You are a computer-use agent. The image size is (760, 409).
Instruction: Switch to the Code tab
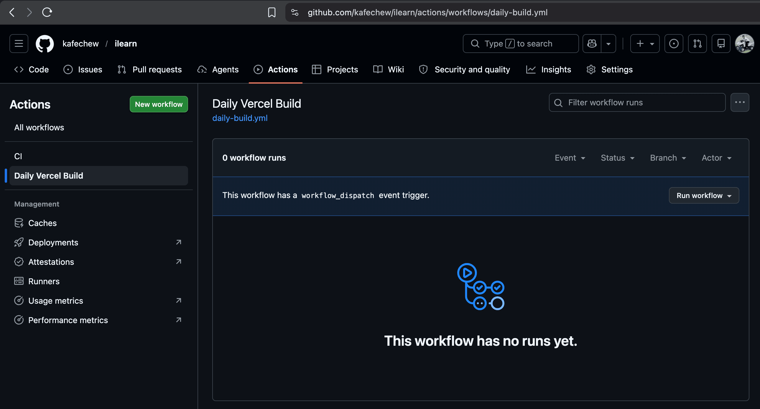click(x=32, y=69)
